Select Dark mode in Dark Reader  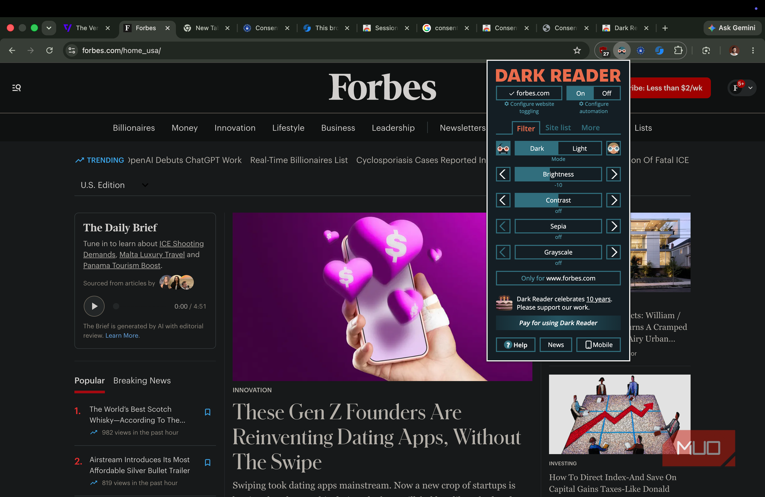(536, 148)
